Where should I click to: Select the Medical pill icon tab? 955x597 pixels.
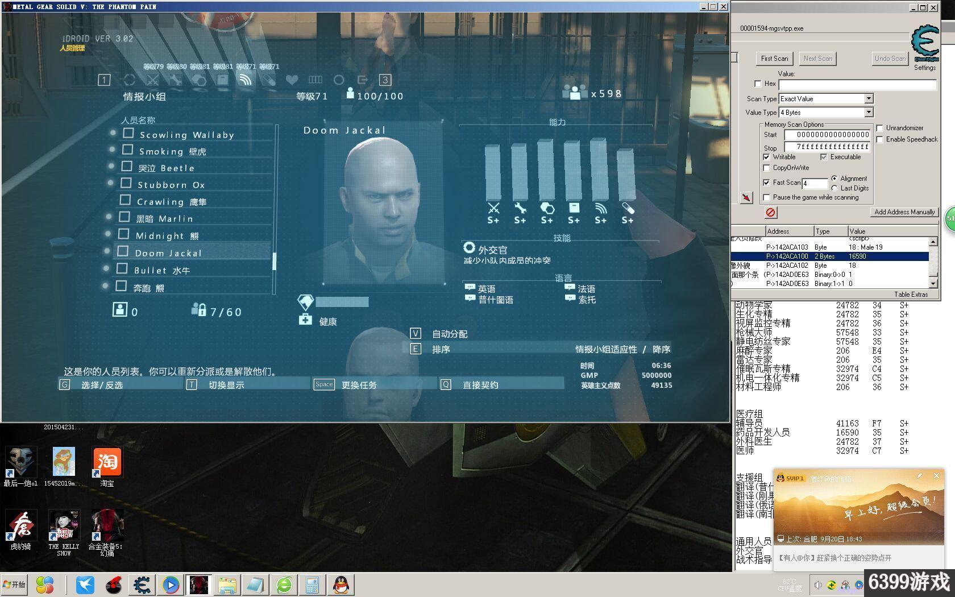click(269, 80)
